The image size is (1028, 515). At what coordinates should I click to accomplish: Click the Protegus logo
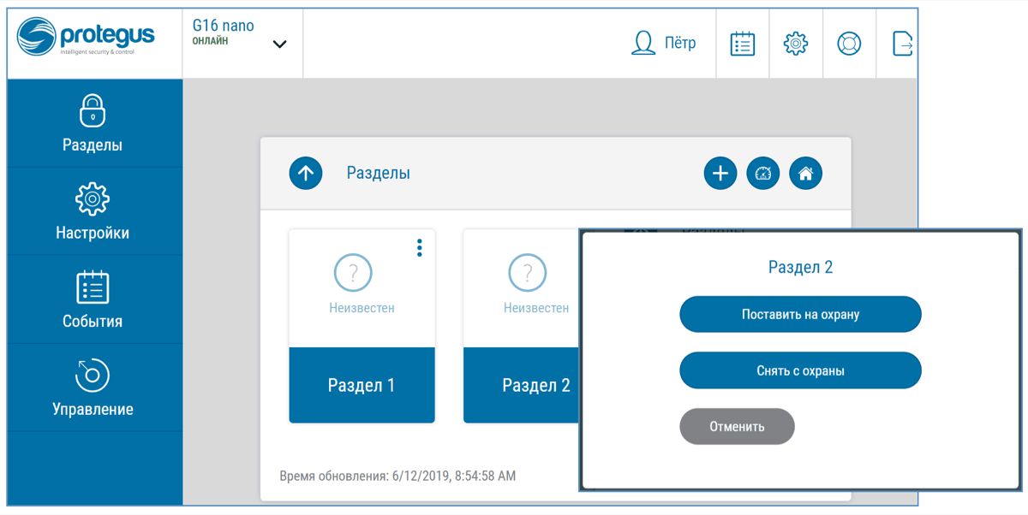(87, 38)
